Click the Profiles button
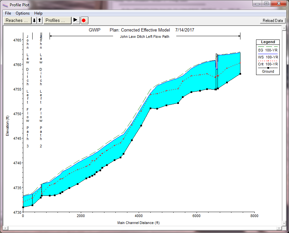289x233 pixels. (57, 20)
